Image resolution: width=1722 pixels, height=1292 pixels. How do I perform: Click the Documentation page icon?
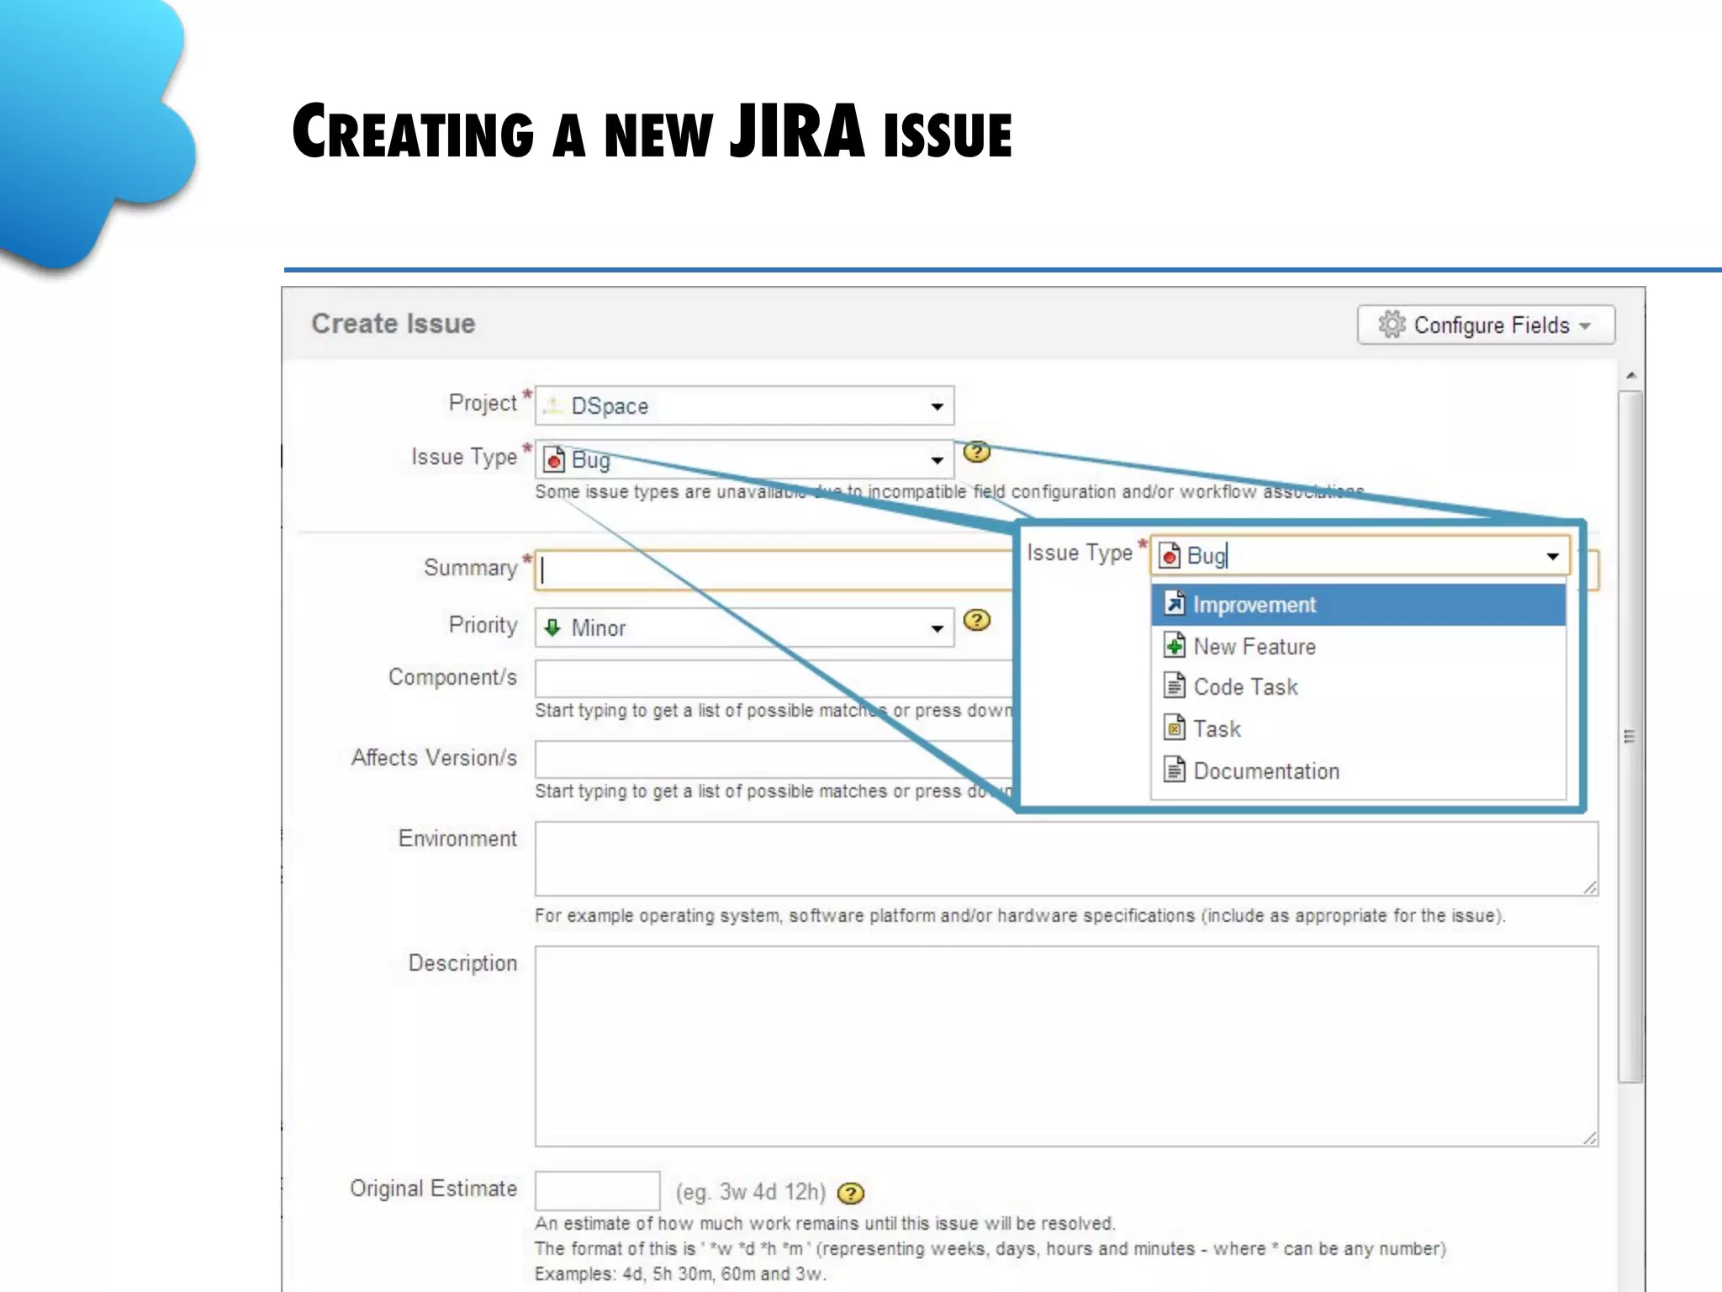point(1175,769)
